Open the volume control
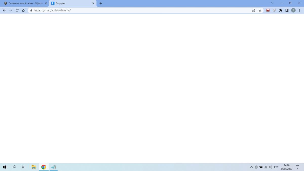Viewport: 304px width, 171px height. 270,167
